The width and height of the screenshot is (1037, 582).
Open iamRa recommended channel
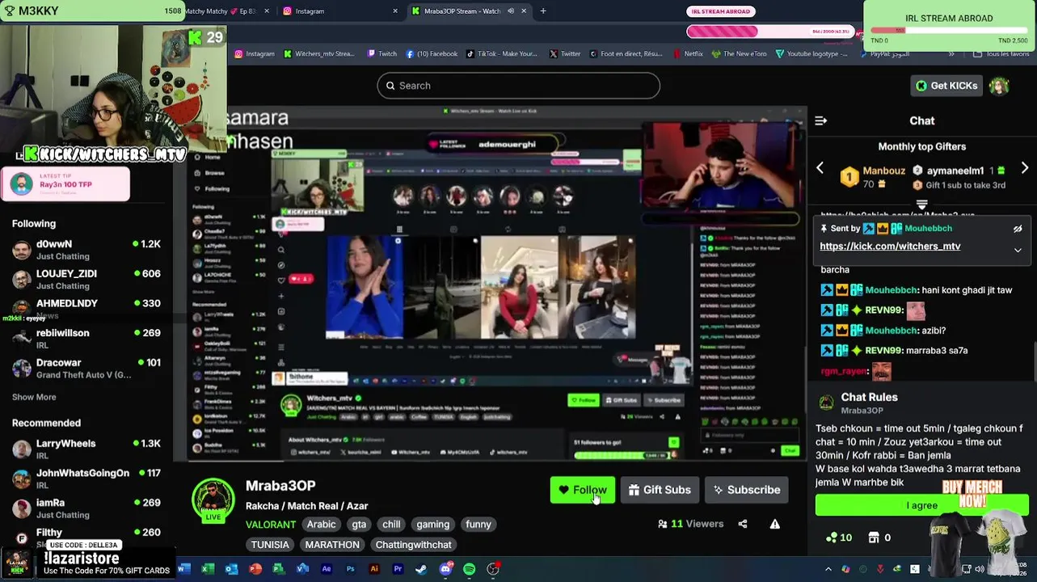86,508
